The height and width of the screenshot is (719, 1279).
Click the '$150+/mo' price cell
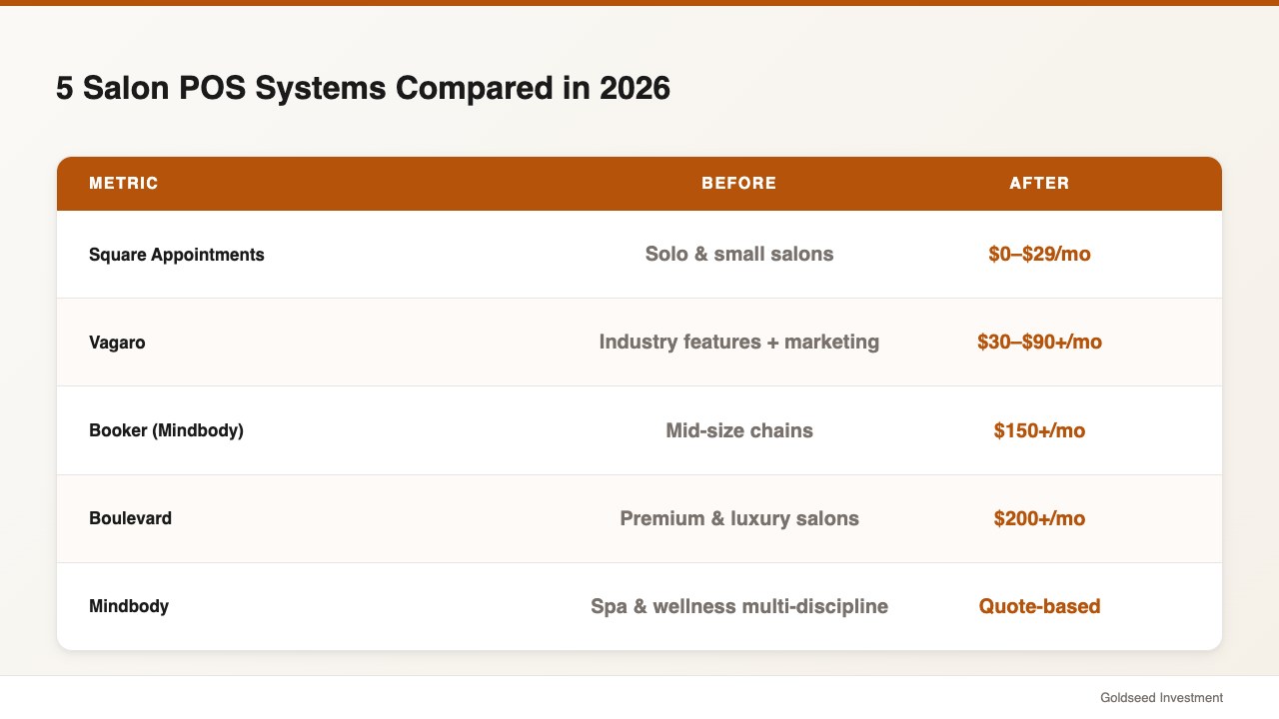coord(1039,430)
